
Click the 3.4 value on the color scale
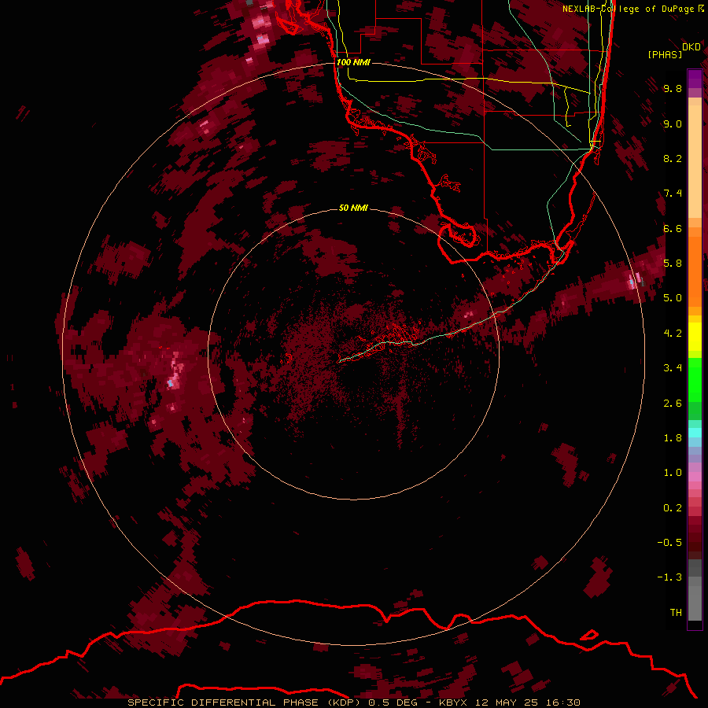673,368
